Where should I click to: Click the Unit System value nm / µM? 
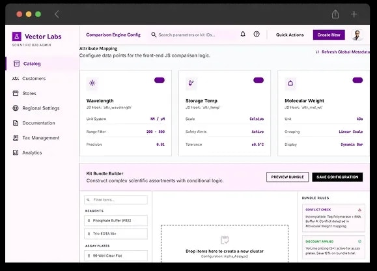click(x=158, y=119)
